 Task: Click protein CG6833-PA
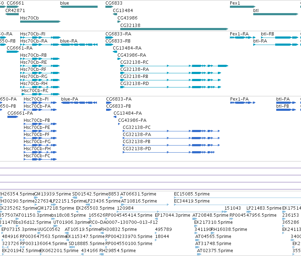[x=109, y=103]
